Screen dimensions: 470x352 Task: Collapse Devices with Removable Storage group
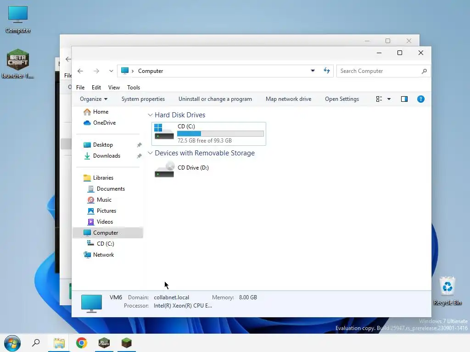click(150, 153)
